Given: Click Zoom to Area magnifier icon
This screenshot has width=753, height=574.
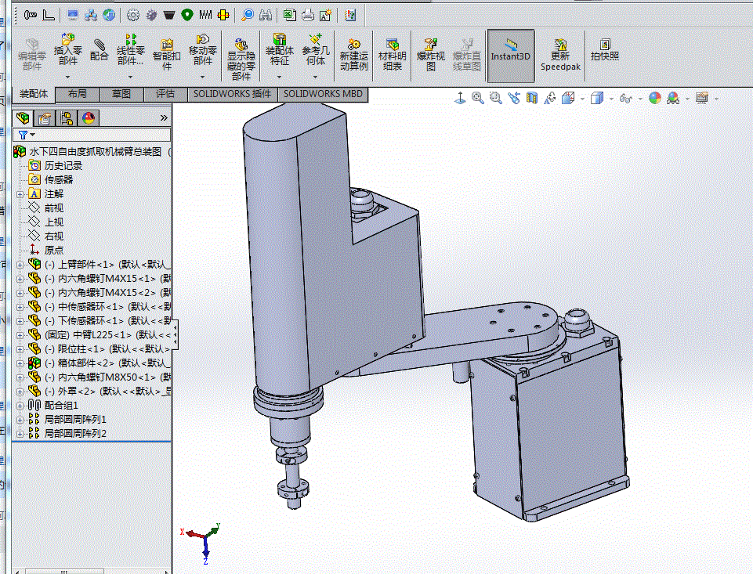Looking at the screenshot, I should [x=495, y=98].
